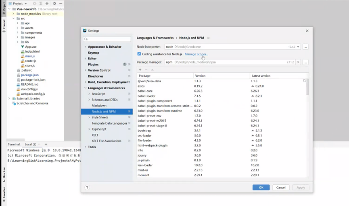Viewport: 349px width, 206px height.
Task: Select XSLT File Associations
Action: point(107,141)
